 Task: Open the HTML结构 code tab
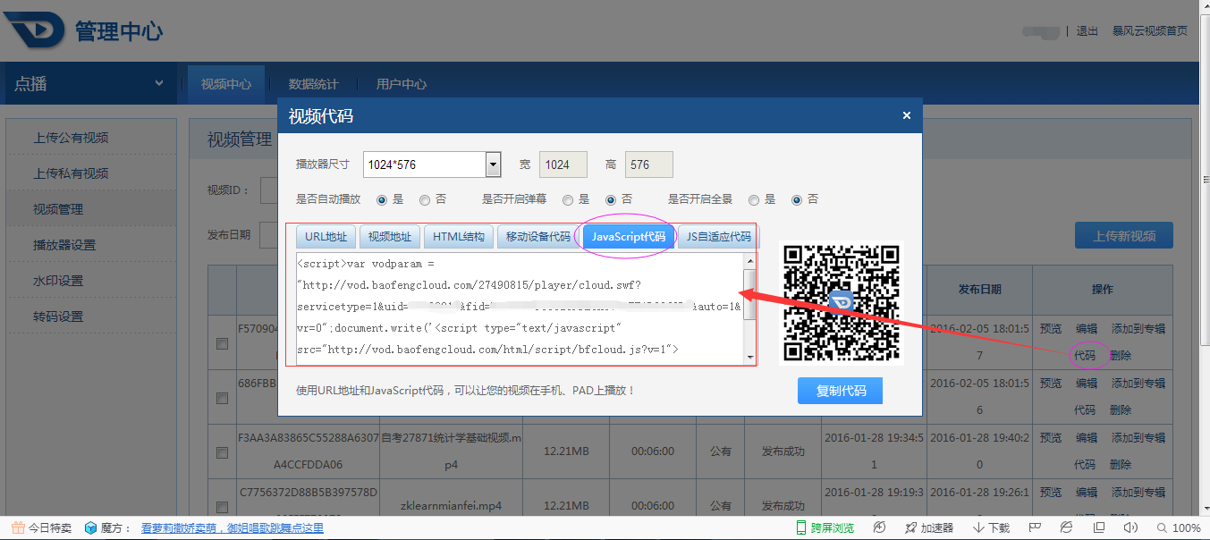coord(458,236)
